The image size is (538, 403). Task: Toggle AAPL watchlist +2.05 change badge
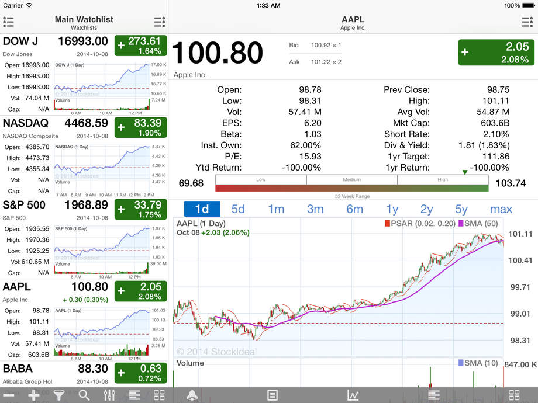[x=141, y=291]
